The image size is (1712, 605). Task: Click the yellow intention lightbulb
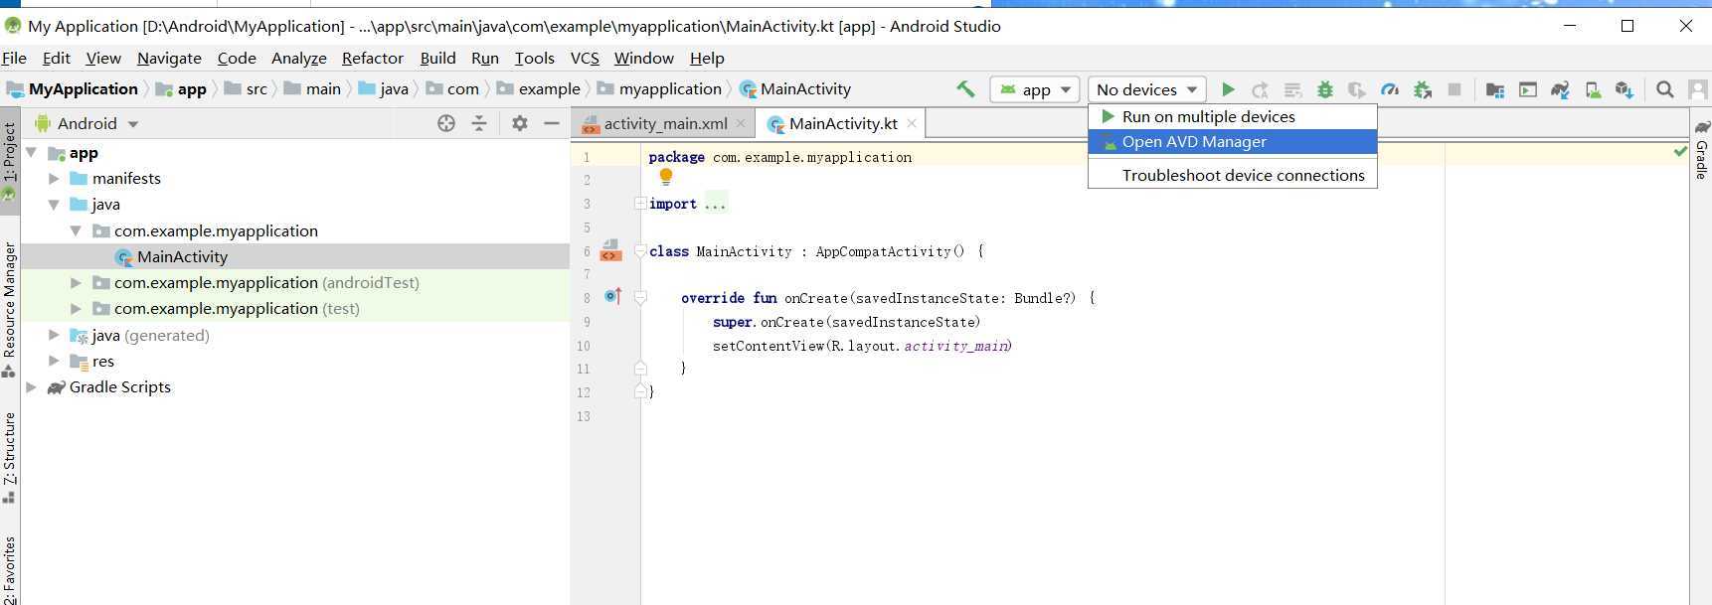click(666, 177)
